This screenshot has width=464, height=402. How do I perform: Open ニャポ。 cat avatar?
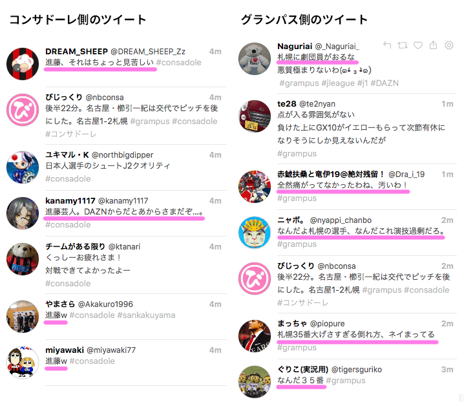coord(255,233)
